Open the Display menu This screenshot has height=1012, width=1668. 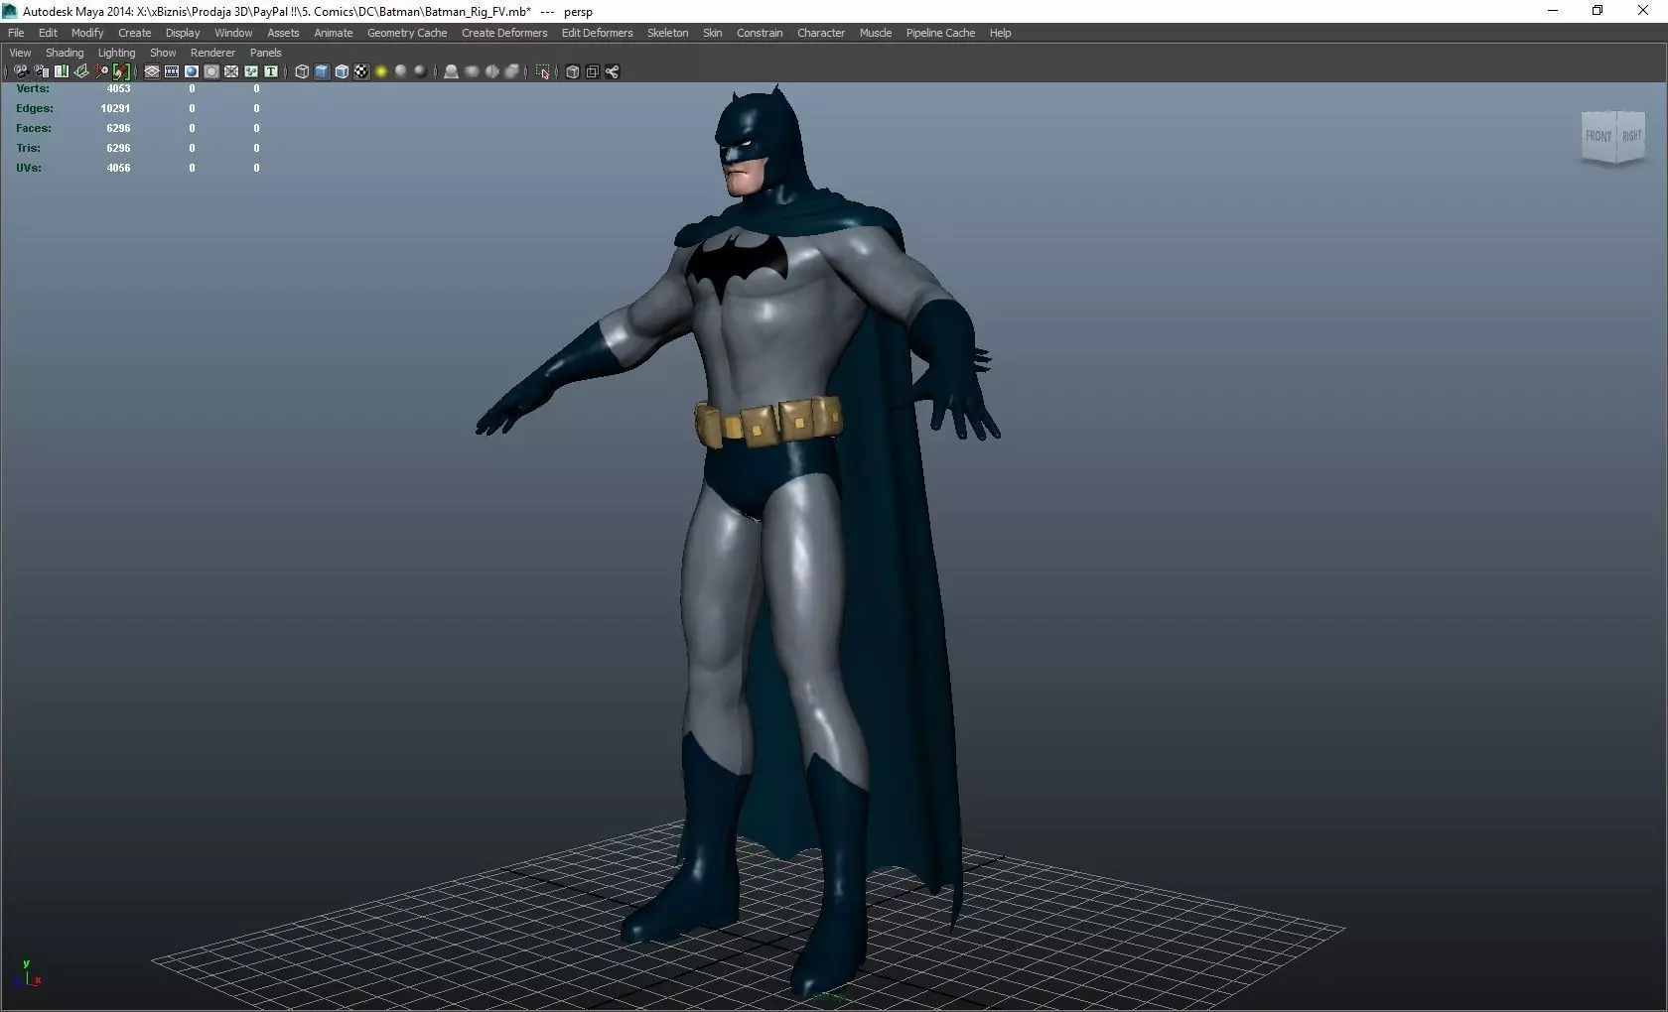coord(183,33)
